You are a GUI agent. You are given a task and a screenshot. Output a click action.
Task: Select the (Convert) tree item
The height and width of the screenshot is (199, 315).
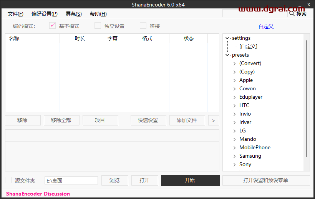(x=250, y=64)
